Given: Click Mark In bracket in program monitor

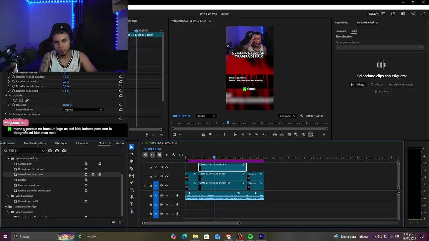Looking at the screenshot, I should coord(218,134).
